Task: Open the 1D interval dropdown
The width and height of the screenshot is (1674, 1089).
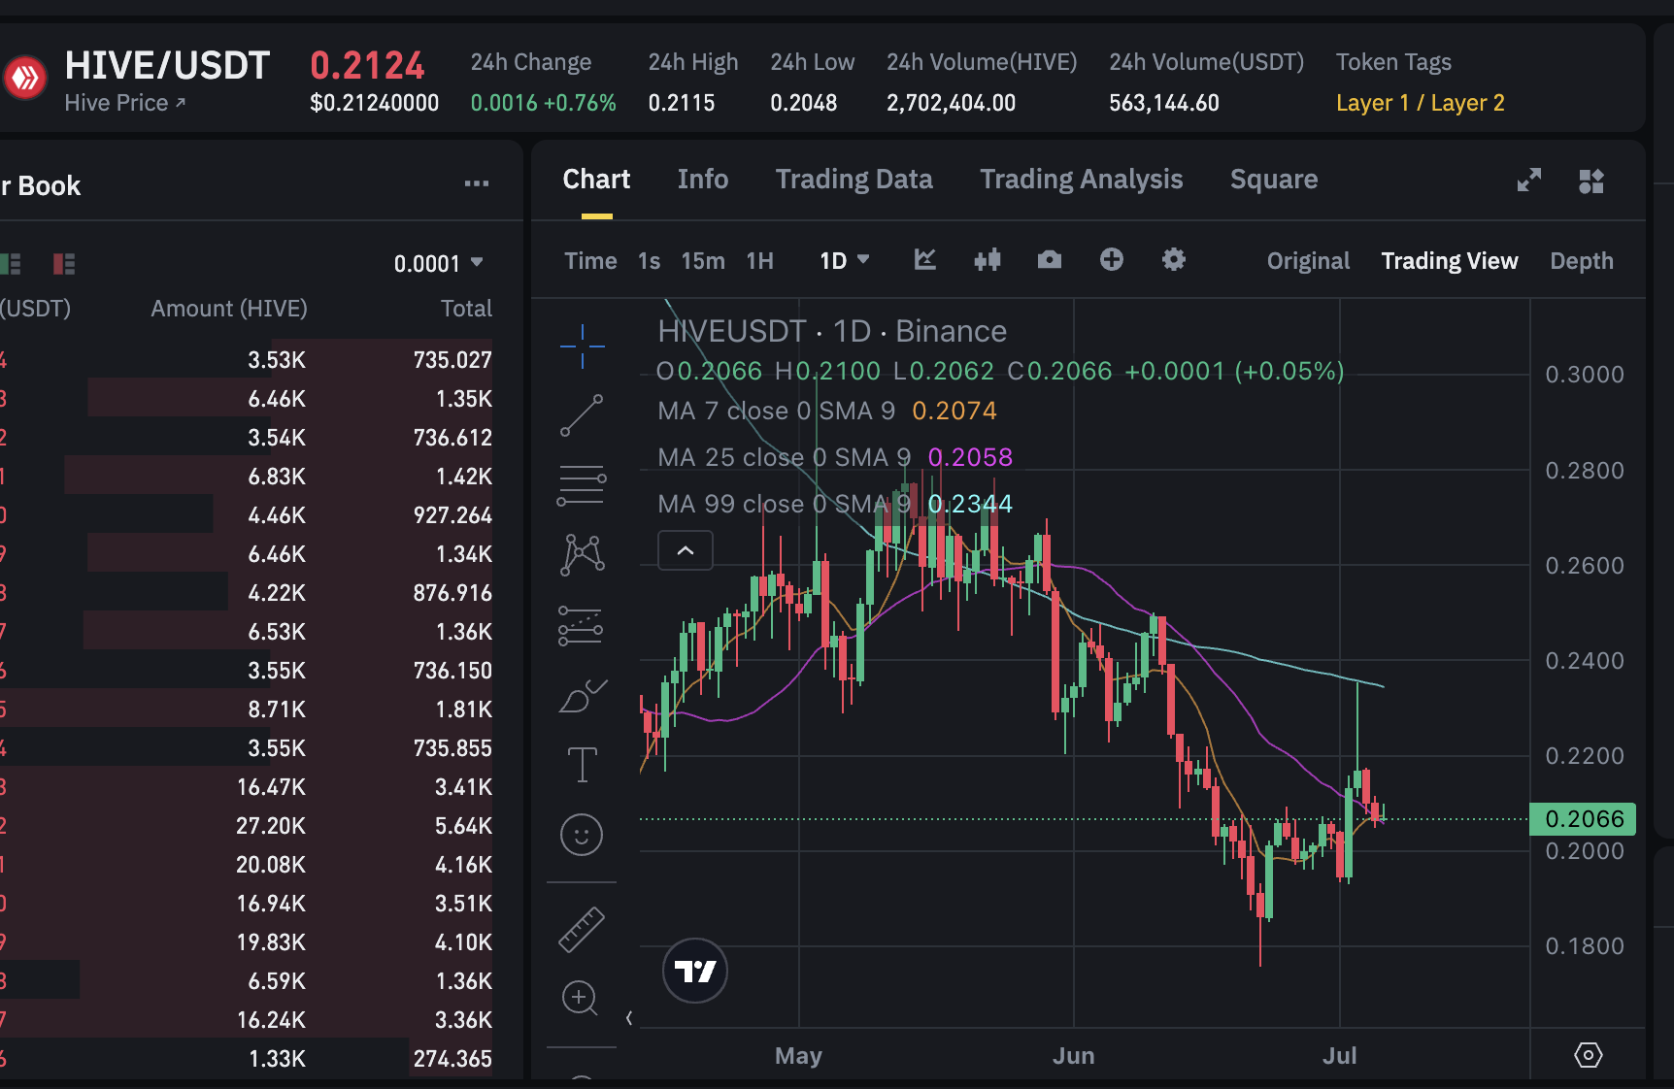Action: (x=845, y=260)
